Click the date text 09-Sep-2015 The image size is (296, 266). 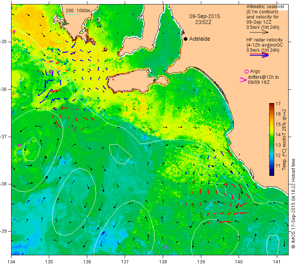click(205, 16)
